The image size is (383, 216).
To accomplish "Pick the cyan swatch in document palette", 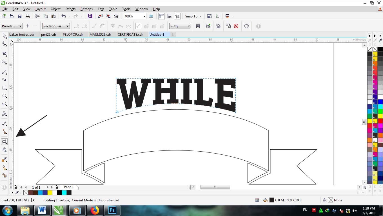I will (64, 193).
